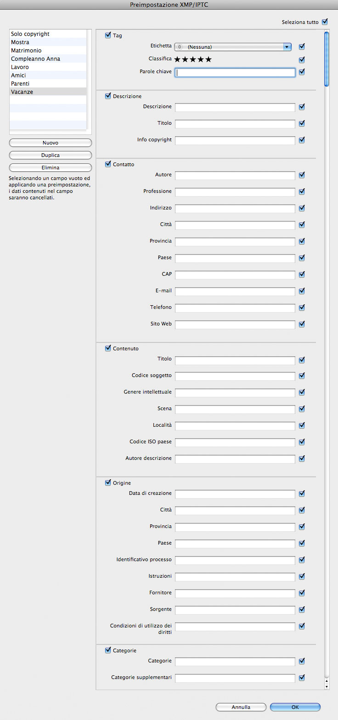Click the scrollbar up arrow at bottom

(327, 680)
